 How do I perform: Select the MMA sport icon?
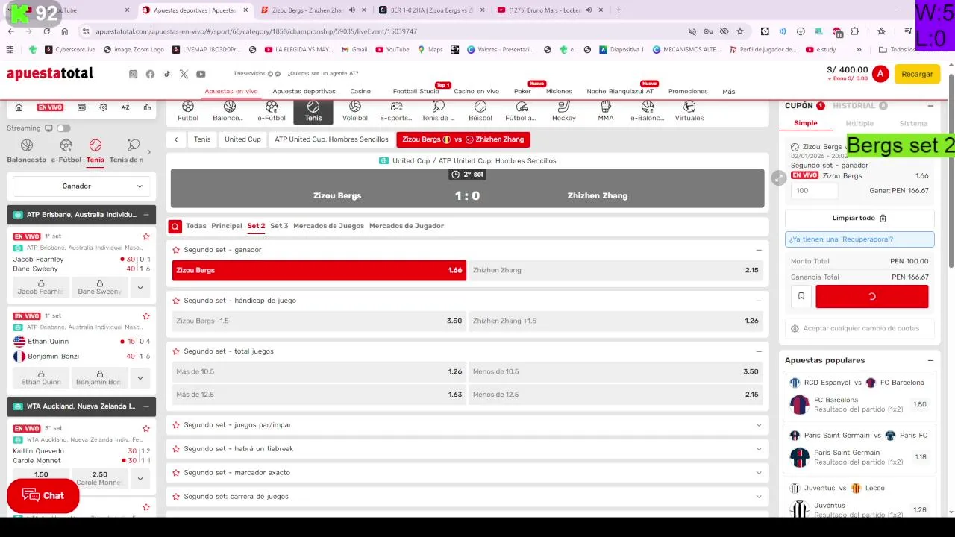[606, 112]
